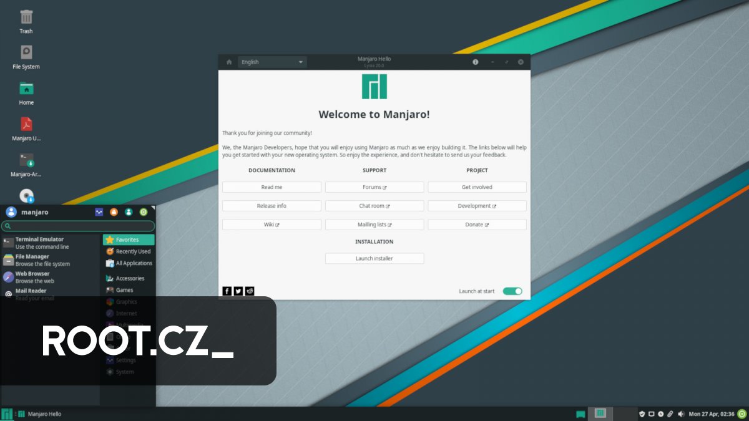749x421 pixels.
Task: Open the English language dropdown
Action: [x=272, y=62]
